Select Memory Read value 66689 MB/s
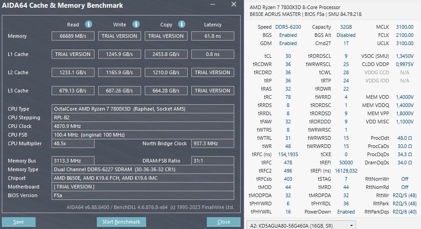421x229 pixels. tap(73, 36)
